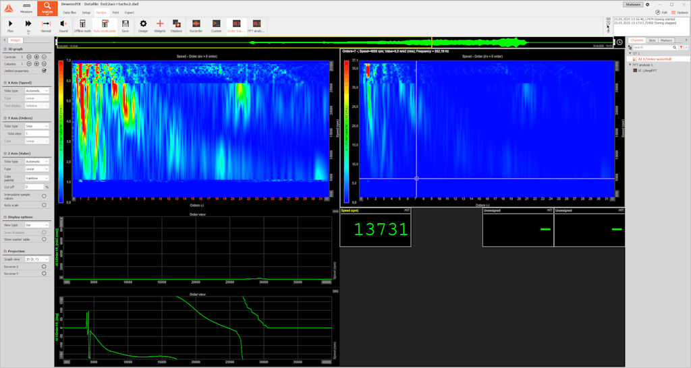Switch to the Markers tab
Viewport: 691px width, 368px height.
point(666,40)
